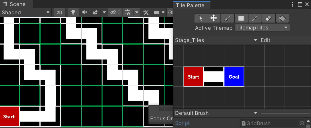Open Scene view tools settings icon
Screen dimensions: 311x128
point(146,12)
